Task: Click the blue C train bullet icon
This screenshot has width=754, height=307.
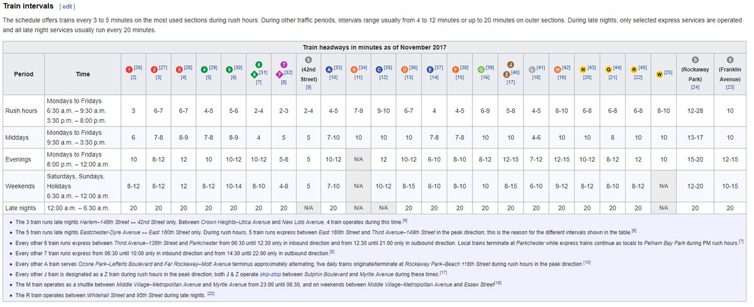Action: 378,69
